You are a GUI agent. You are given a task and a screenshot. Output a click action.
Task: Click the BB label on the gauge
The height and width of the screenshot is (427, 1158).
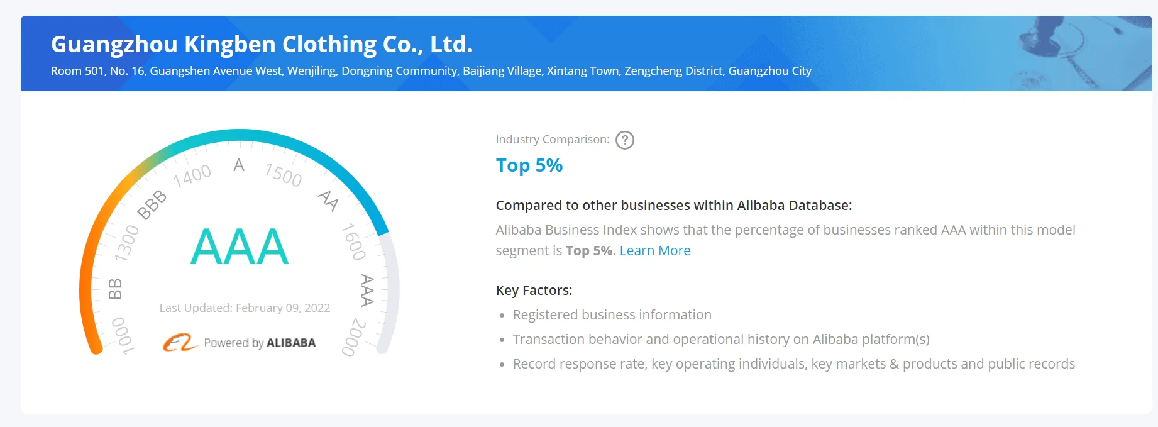(115, 289)
